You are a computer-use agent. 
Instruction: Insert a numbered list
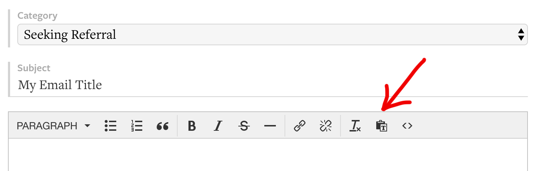(x=136, y=126)
